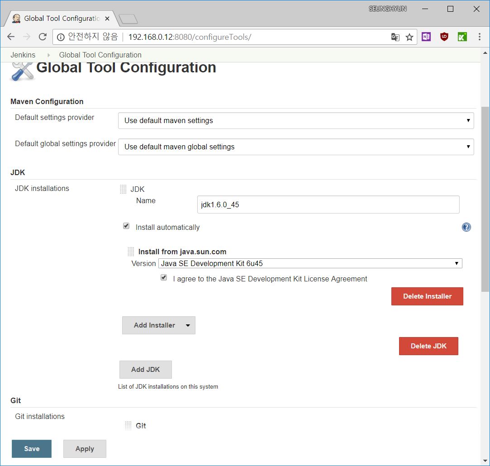Click the Delete JDK button
This screenshot has width=490, height=466.
[x=428, y=346]
